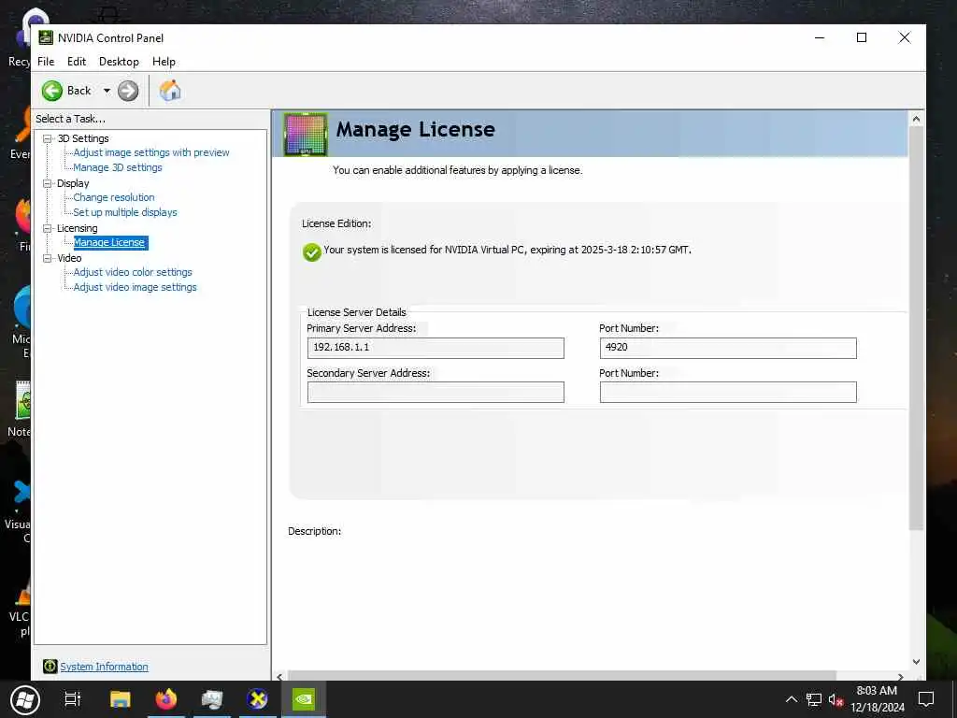The image size is (957, 718).
Task: Select the Manage License task
Action: coord(110,242)
